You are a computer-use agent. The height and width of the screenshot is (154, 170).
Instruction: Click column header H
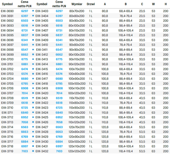[166, 4]
